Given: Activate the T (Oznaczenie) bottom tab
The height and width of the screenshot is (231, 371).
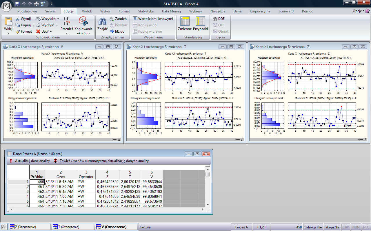Looking at the screenshot, I should pyautogui.click(x=73, y=227).
